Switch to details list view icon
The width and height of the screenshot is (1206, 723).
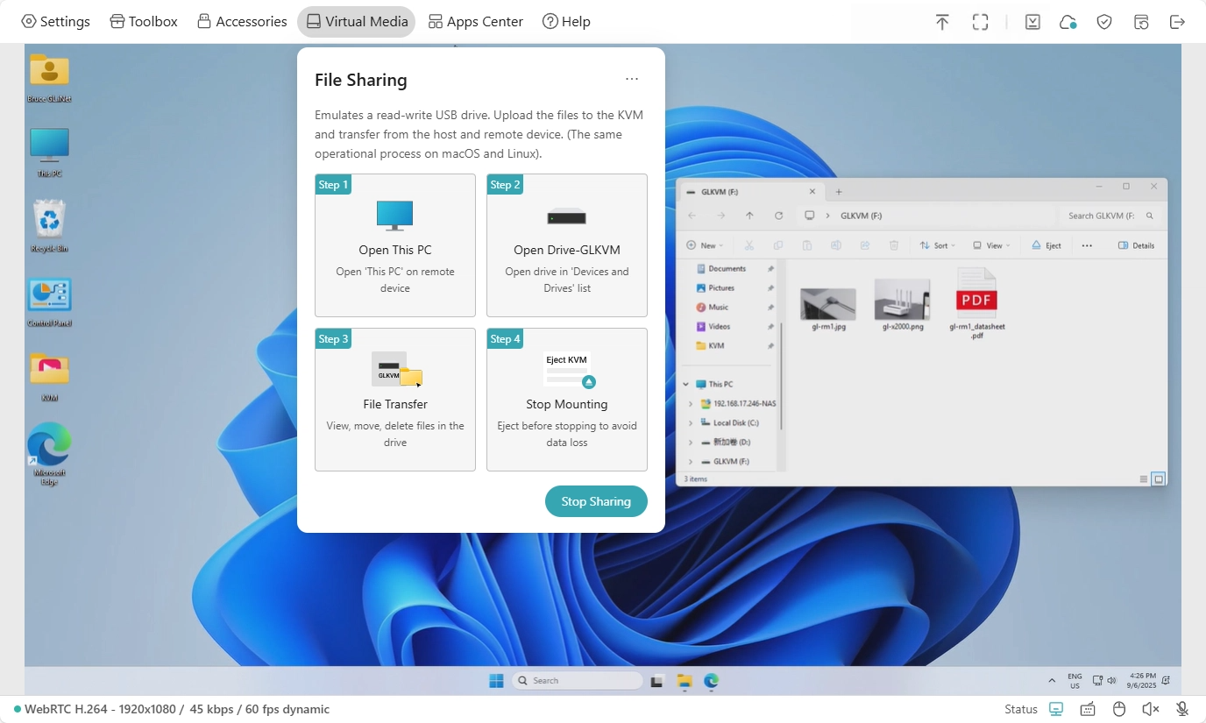[x=1144, y=479]
